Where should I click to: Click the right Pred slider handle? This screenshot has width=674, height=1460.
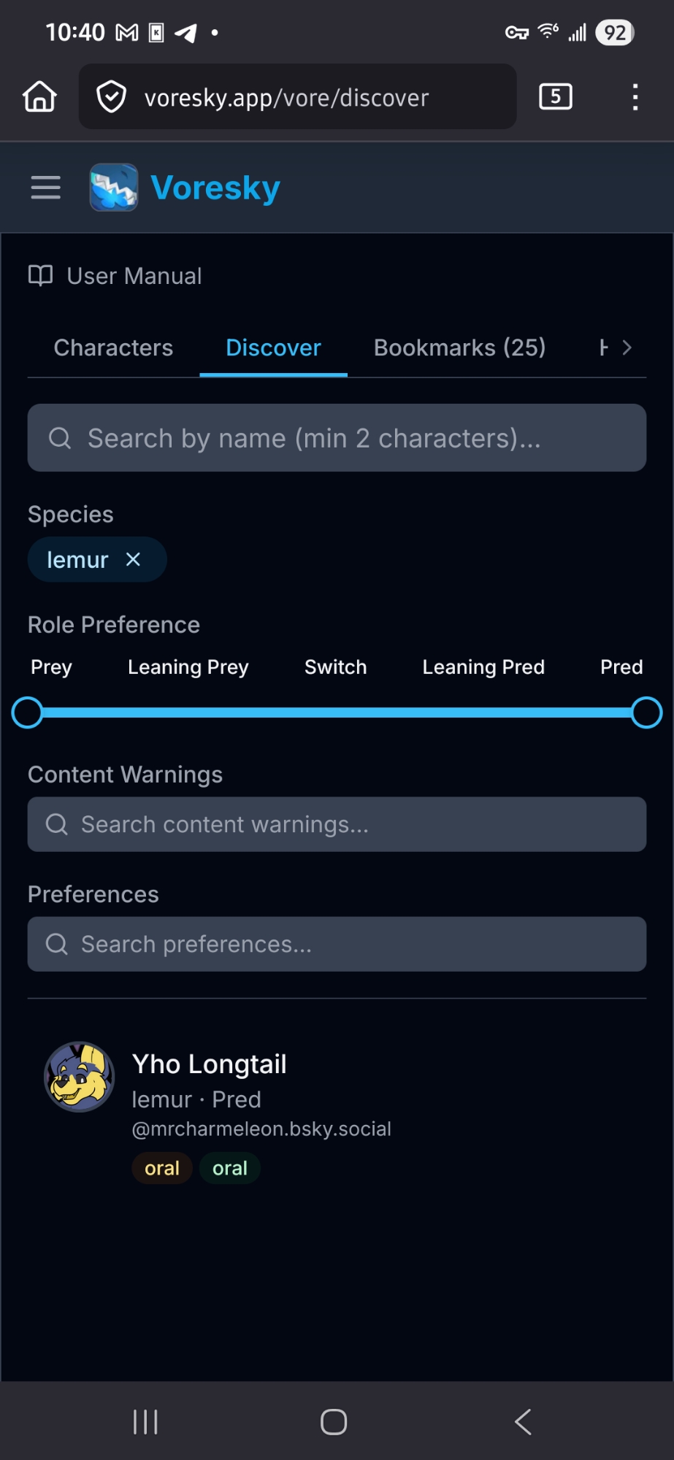pyautogui.click(x=646, y=712)
